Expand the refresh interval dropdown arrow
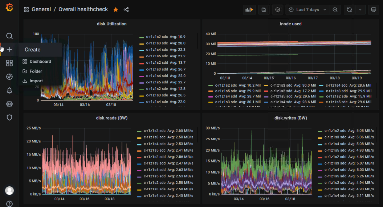Viewport: 383px width, 207px height. click(x=360, y=10)
